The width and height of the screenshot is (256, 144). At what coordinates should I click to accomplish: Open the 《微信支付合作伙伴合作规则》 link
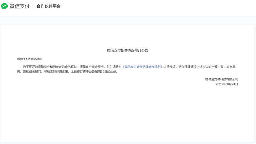[x=143, y=67]
